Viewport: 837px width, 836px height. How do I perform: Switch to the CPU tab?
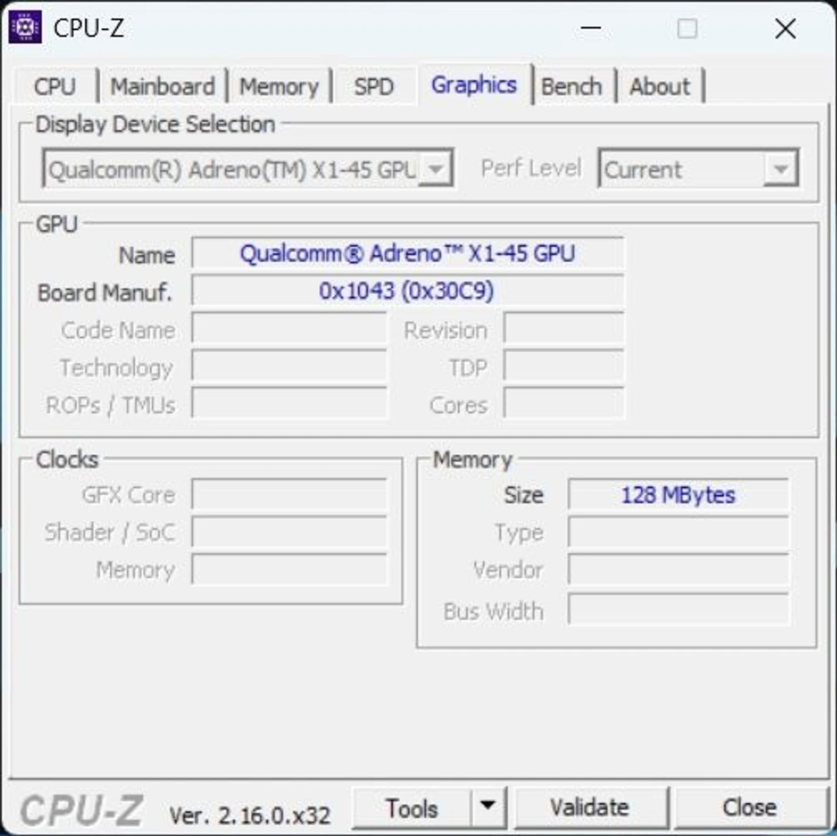click(x=55, y=86)
